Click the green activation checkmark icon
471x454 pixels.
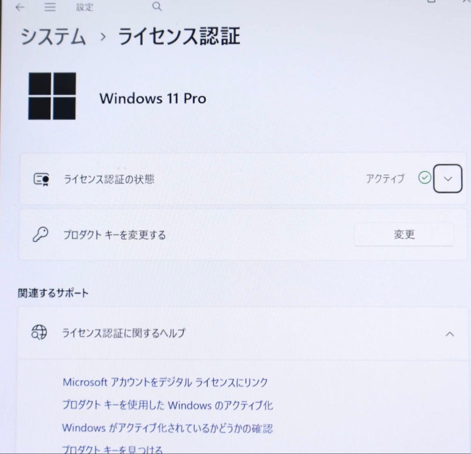(424, 178)
